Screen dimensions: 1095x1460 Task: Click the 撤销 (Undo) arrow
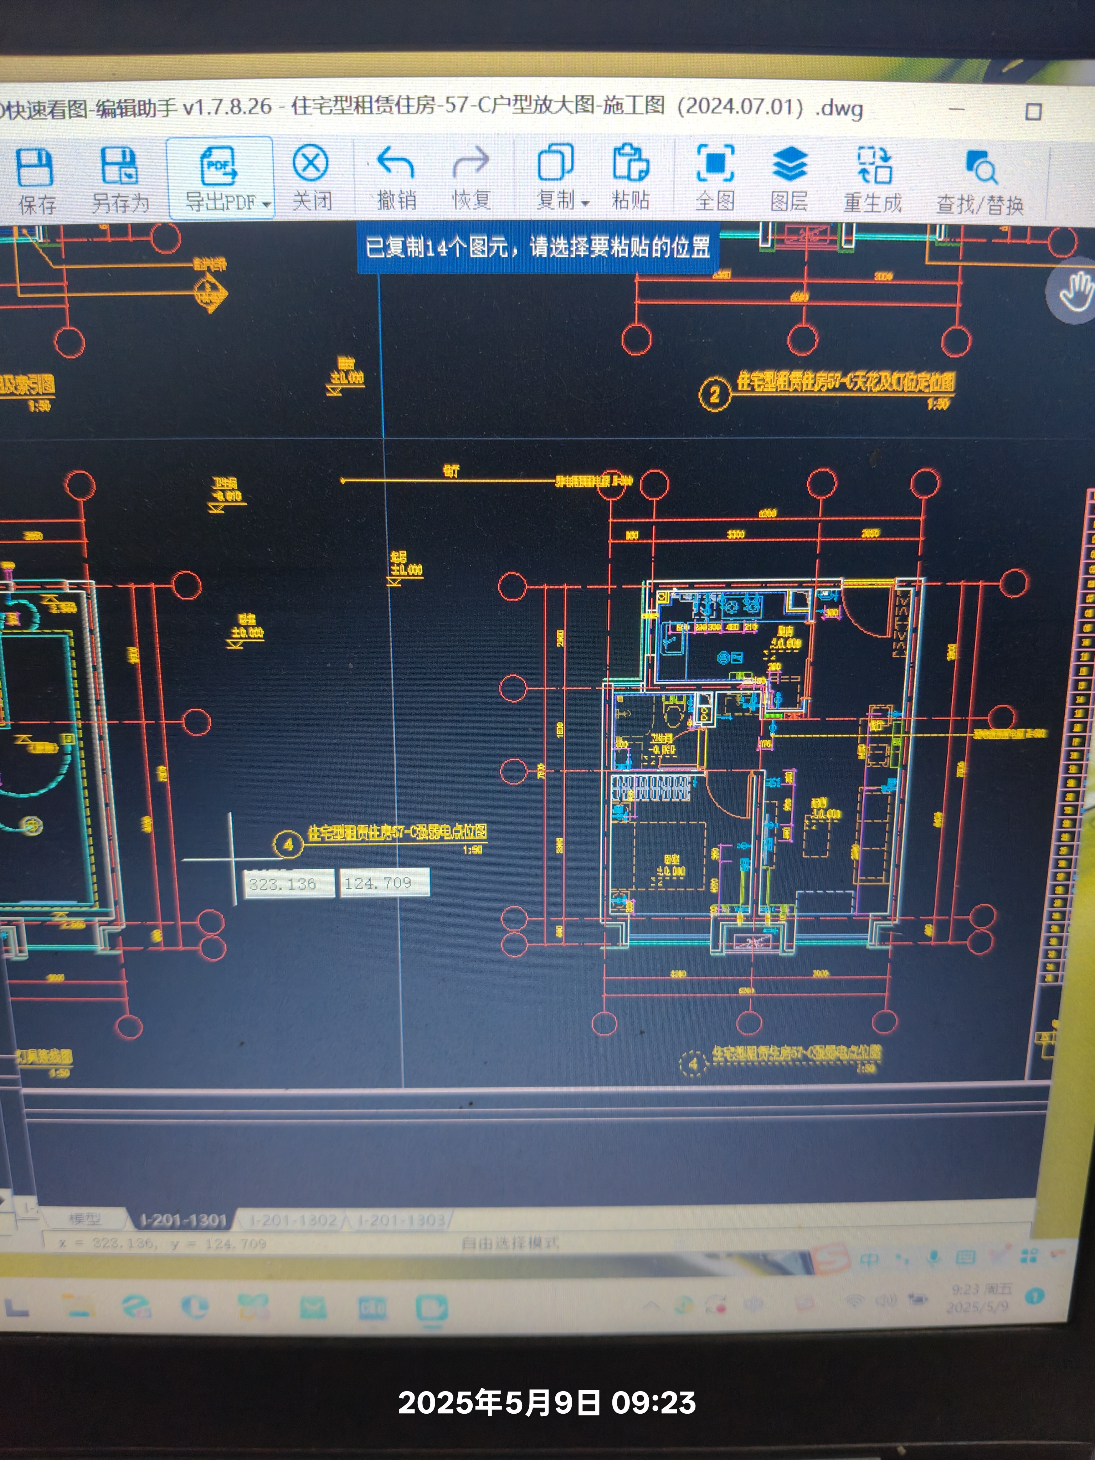tap(395, 163)
